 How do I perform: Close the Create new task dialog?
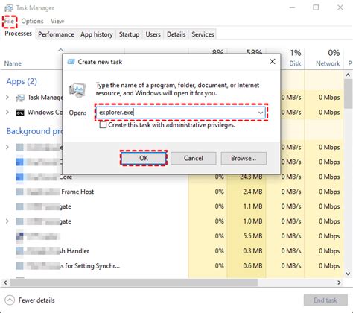273,62
